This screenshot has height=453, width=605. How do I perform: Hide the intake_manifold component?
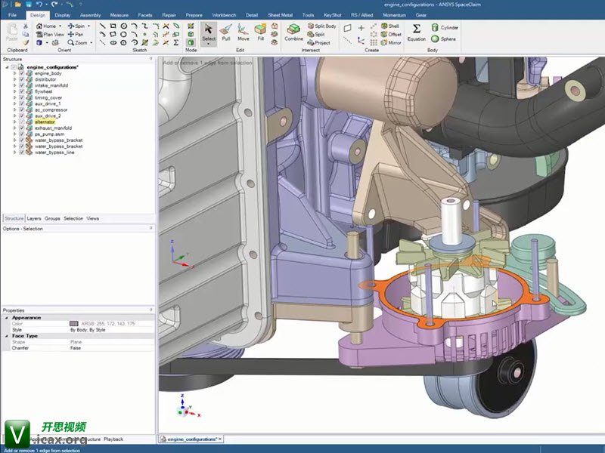click(22, 85)
